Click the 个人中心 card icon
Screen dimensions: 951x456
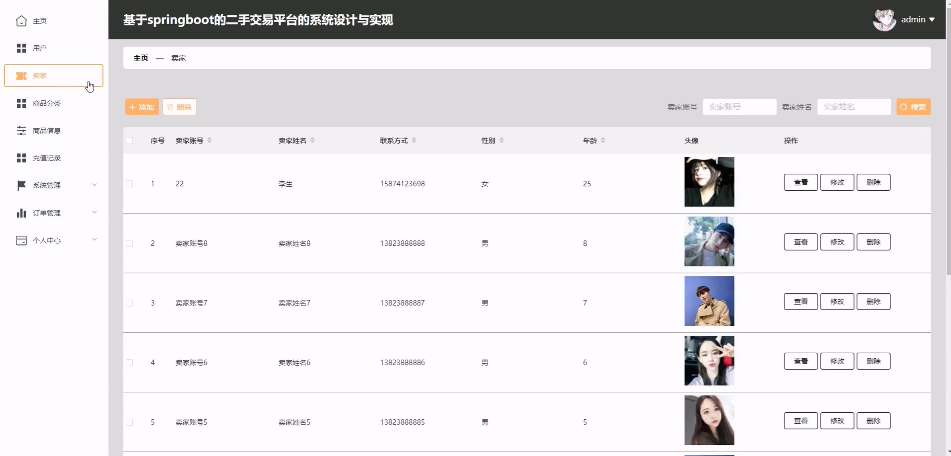pos(21,241)
